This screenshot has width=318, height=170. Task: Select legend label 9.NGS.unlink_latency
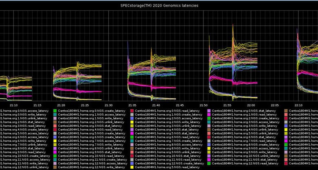(x=168, y=152)
